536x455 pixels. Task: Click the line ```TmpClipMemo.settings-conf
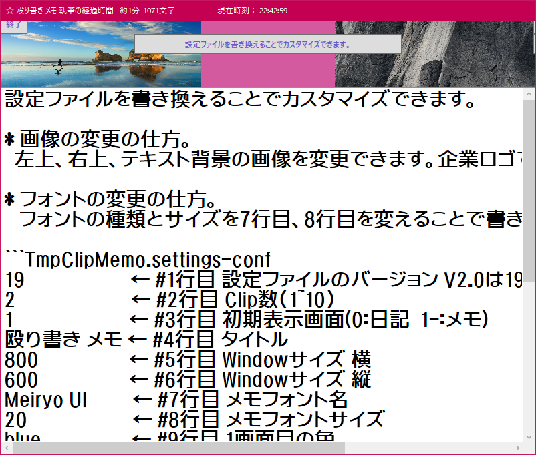pyautogui.click(x=138, y=260)
